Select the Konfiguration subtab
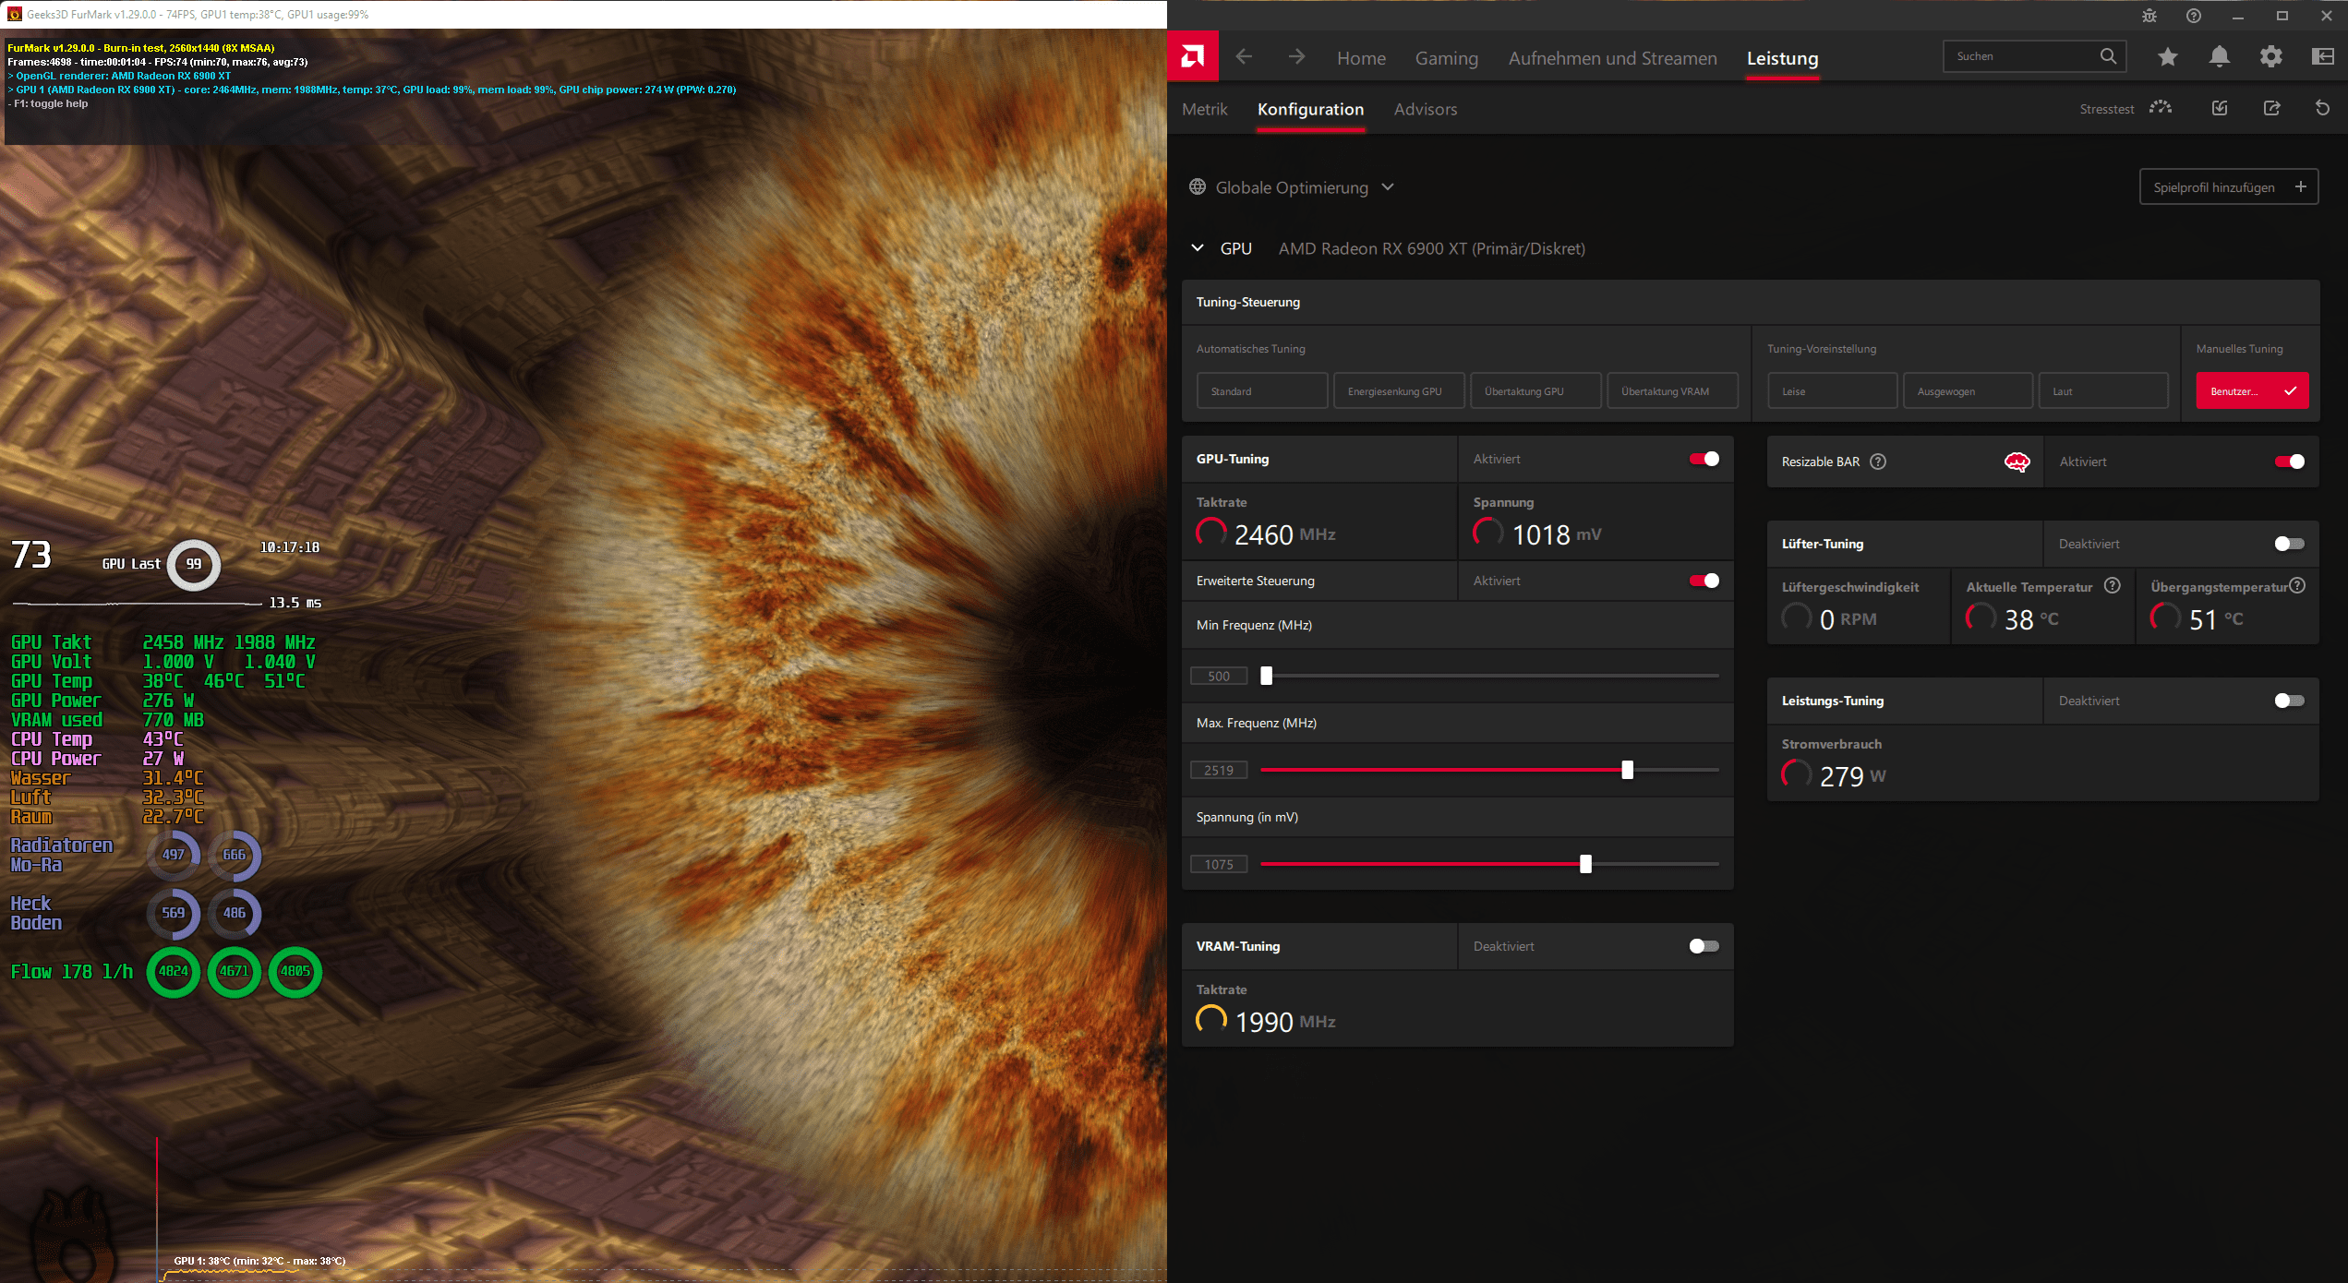This screenshot has width=2348, height=1283. (1310, 109)
